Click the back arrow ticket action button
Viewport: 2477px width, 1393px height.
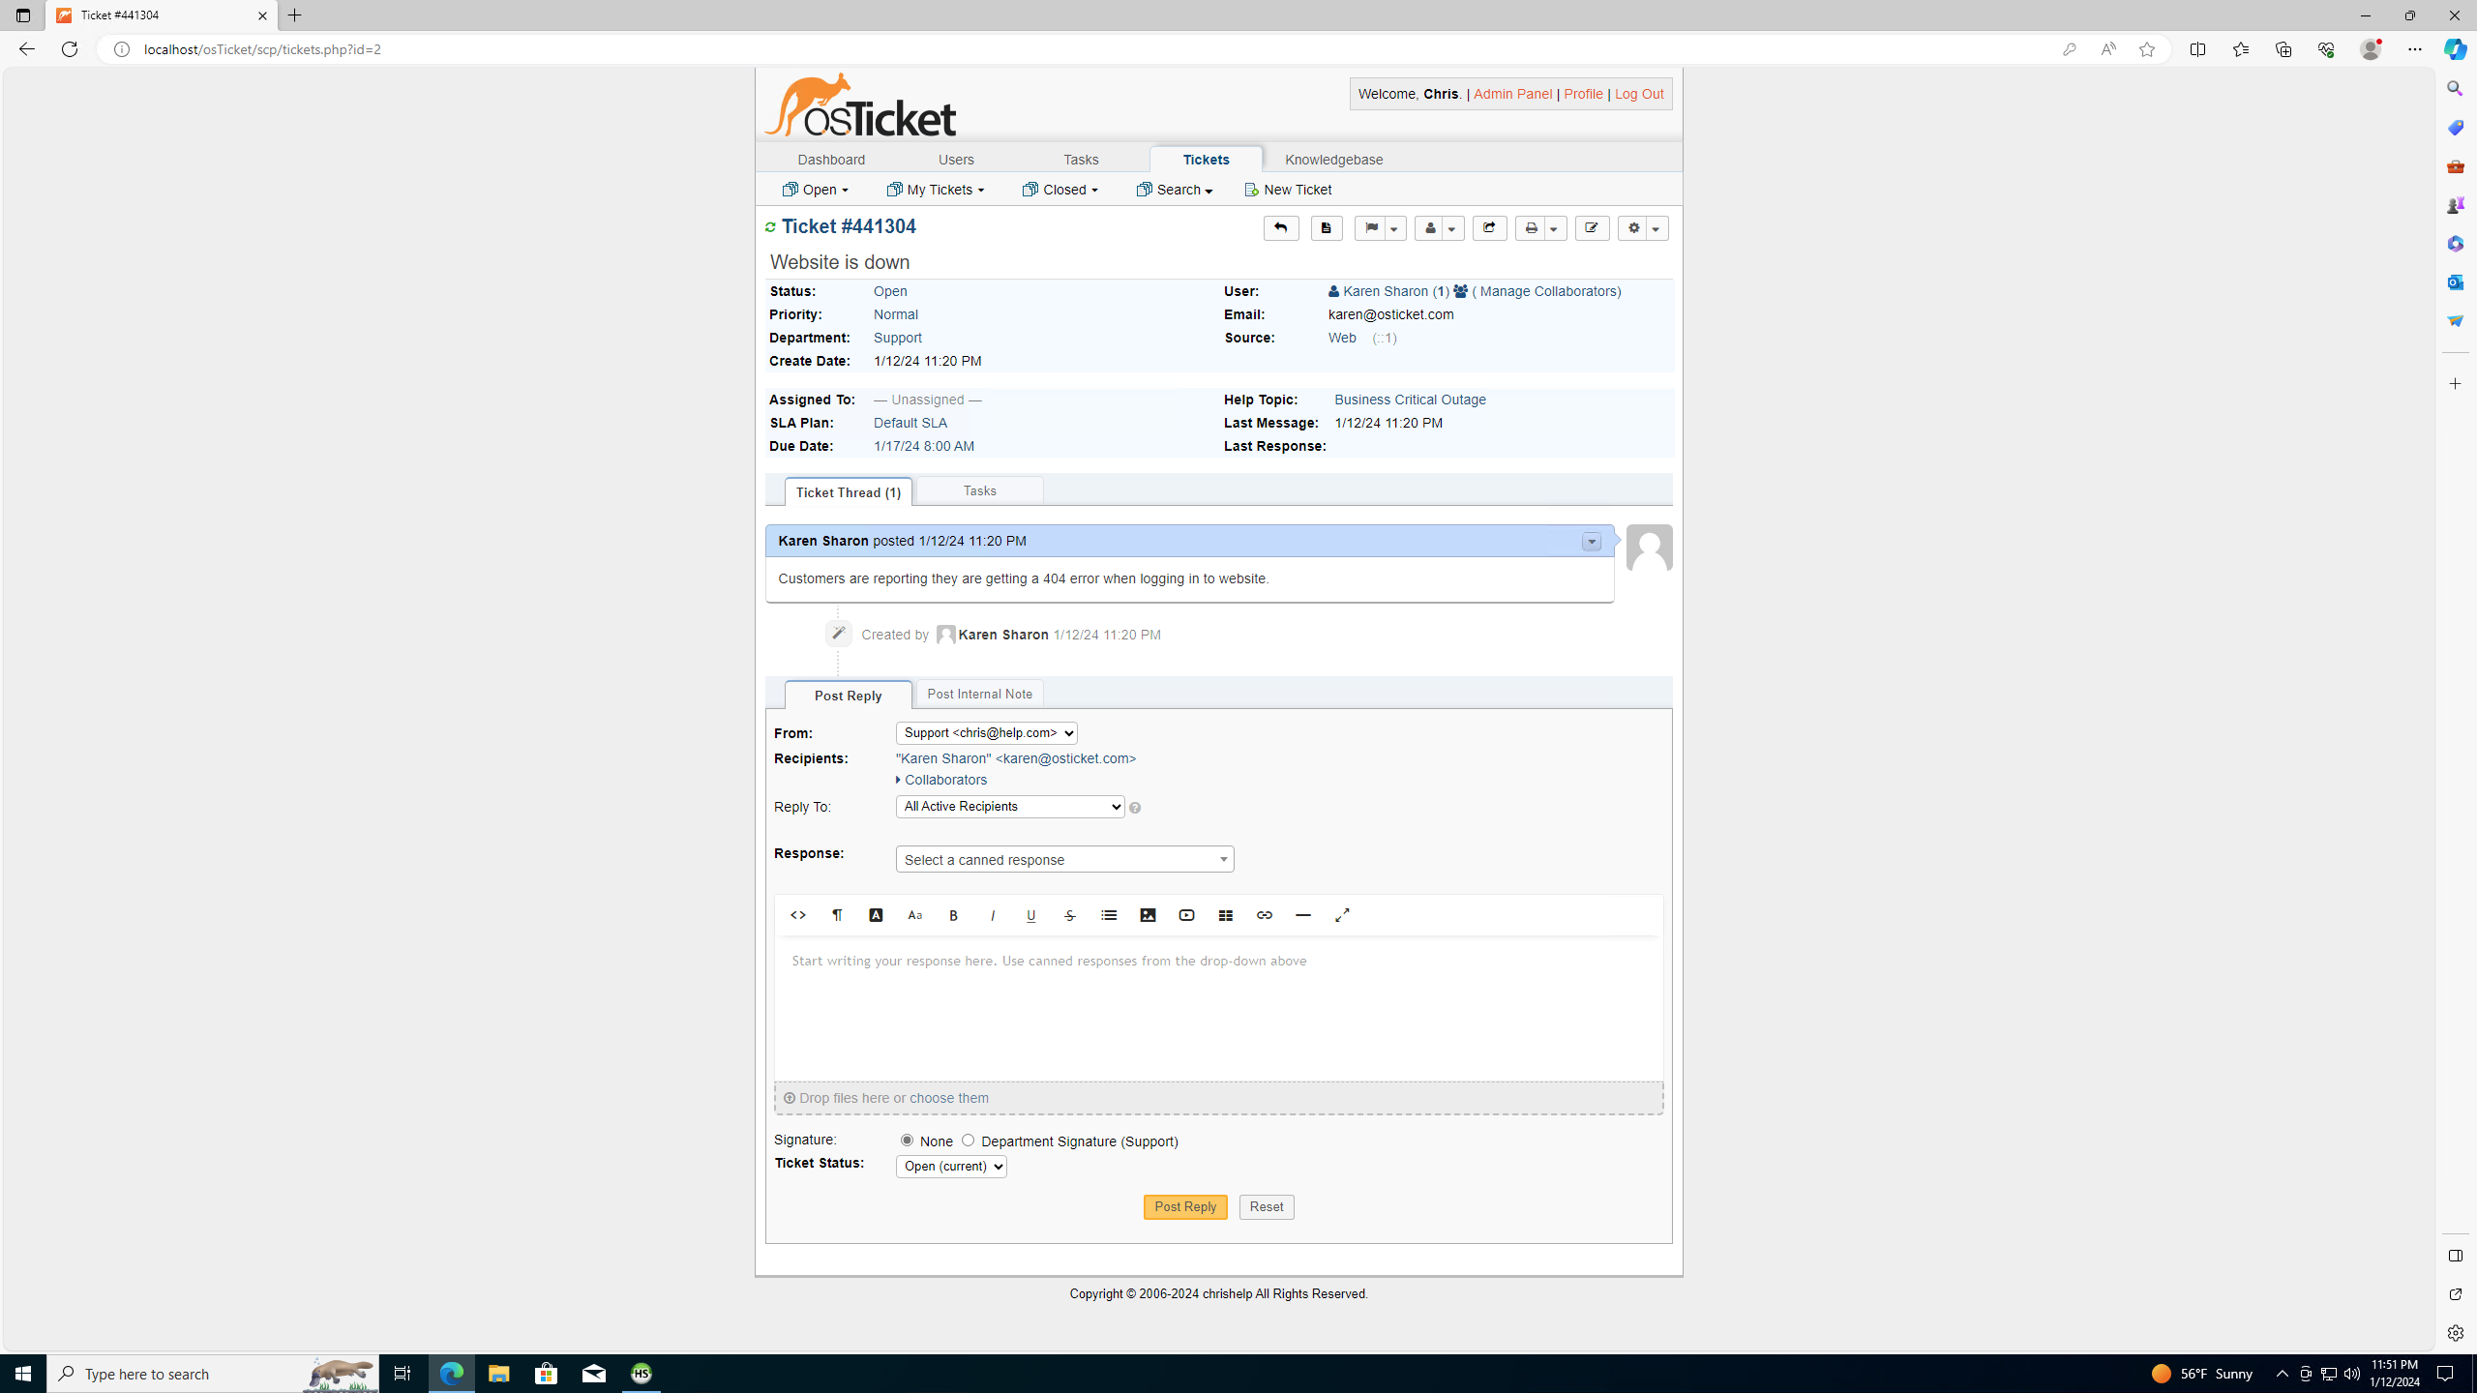click(x=1280, y=228)
